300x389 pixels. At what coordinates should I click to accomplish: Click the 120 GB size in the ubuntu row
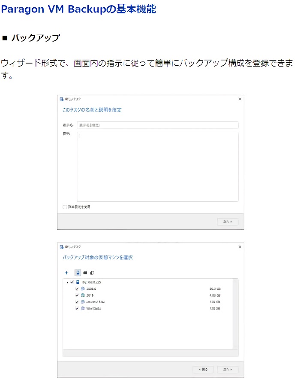pos(215,302)
